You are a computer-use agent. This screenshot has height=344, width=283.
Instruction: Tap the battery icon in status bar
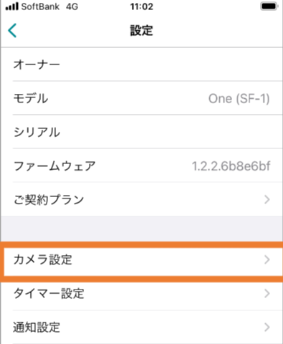coord(269,6)
